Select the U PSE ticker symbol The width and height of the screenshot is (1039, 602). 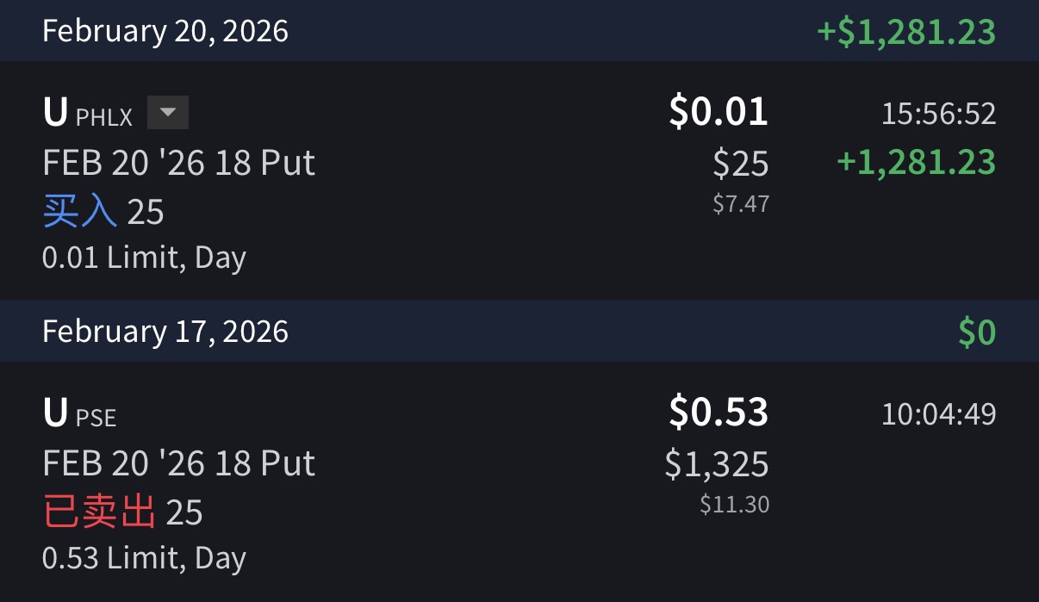[x=79, y=414]
